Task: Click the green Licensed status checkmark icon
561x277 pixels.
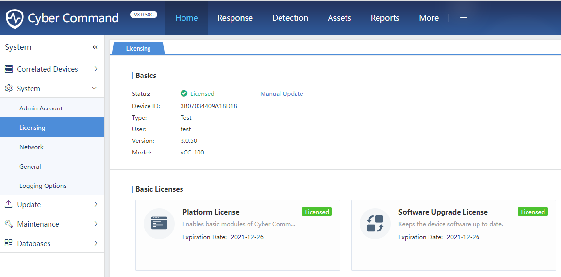Action: click(x=184, y=93)
